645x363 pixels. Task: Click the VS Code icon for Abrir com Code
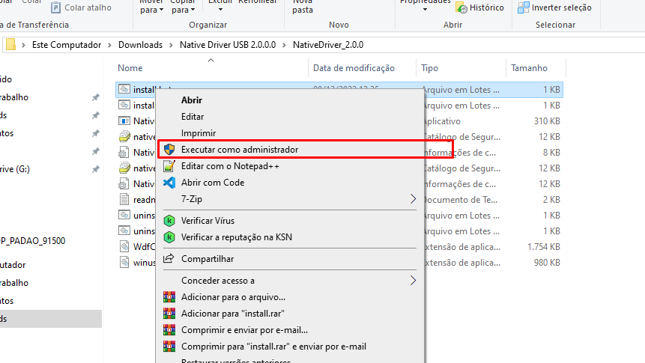click(169, 183)
